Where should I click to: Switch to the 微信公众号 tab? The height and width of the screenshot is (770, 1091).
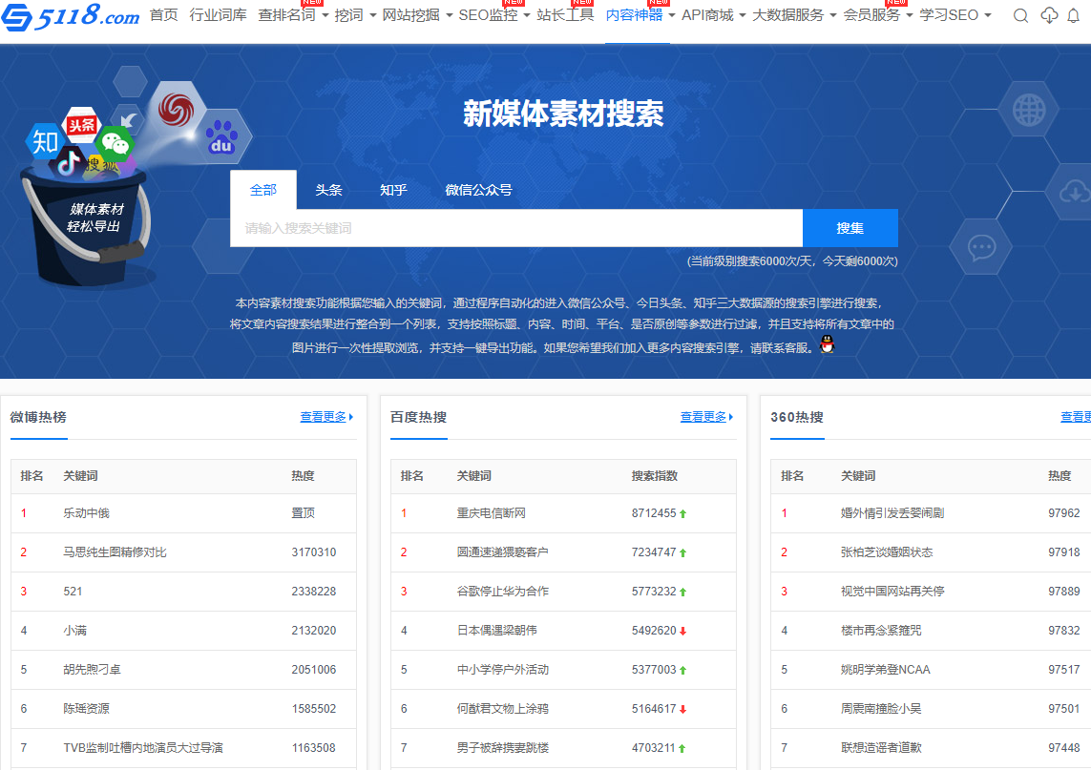tap(479, 190)
